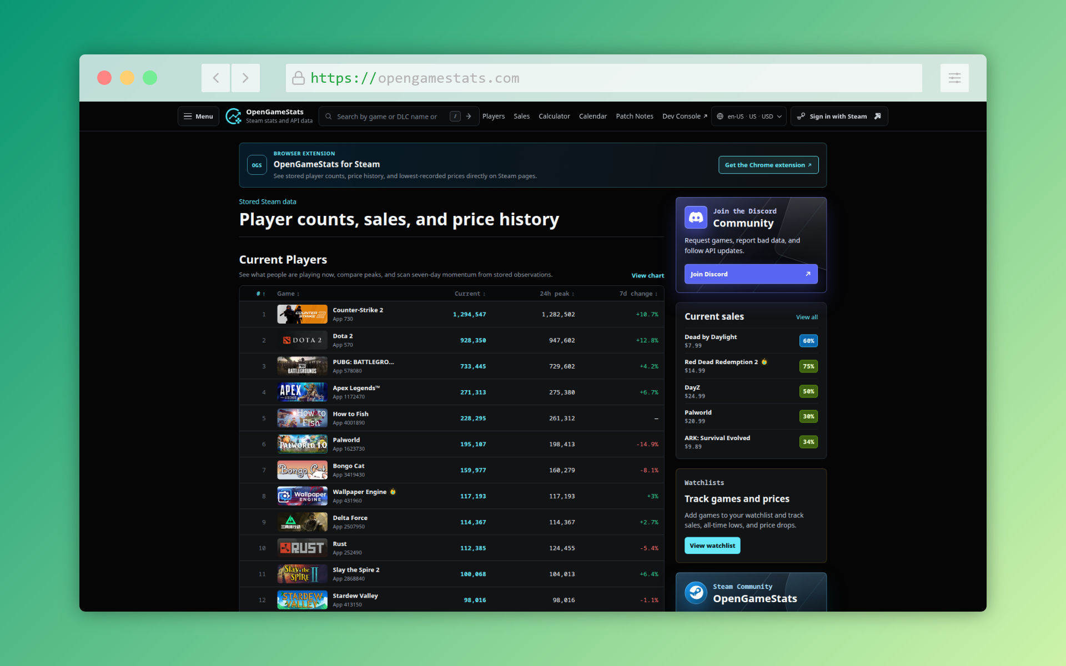Click the View chart link
Screen dimensions: 1066x666
[647, 276]
